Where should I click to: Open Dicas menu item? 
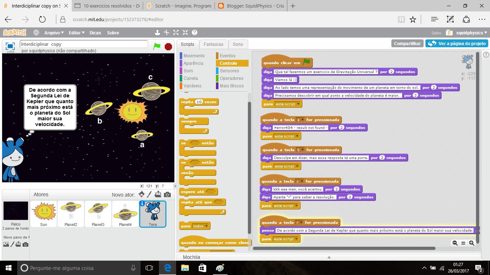pos(95,33)
